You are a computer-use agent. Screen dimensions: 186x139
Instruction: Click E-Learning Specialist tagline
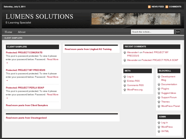[x=18, y=23]
